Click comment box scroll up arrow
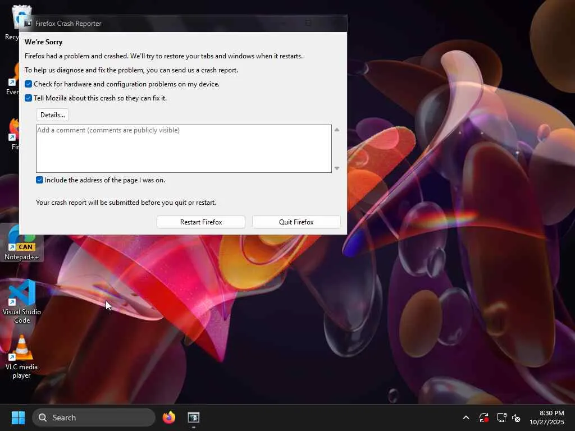The width and height of the screenshot is (575, 431). [337, 130]
